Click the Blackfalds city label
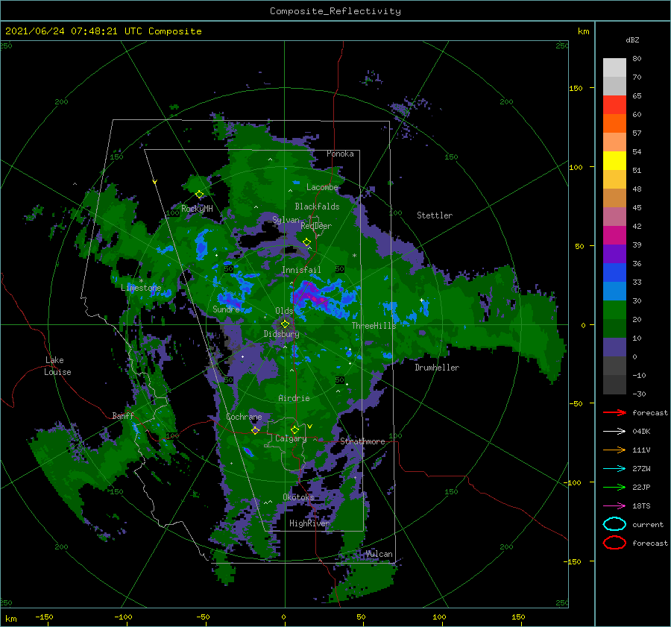This screenshot has height=627, width=671. point(317,207)
